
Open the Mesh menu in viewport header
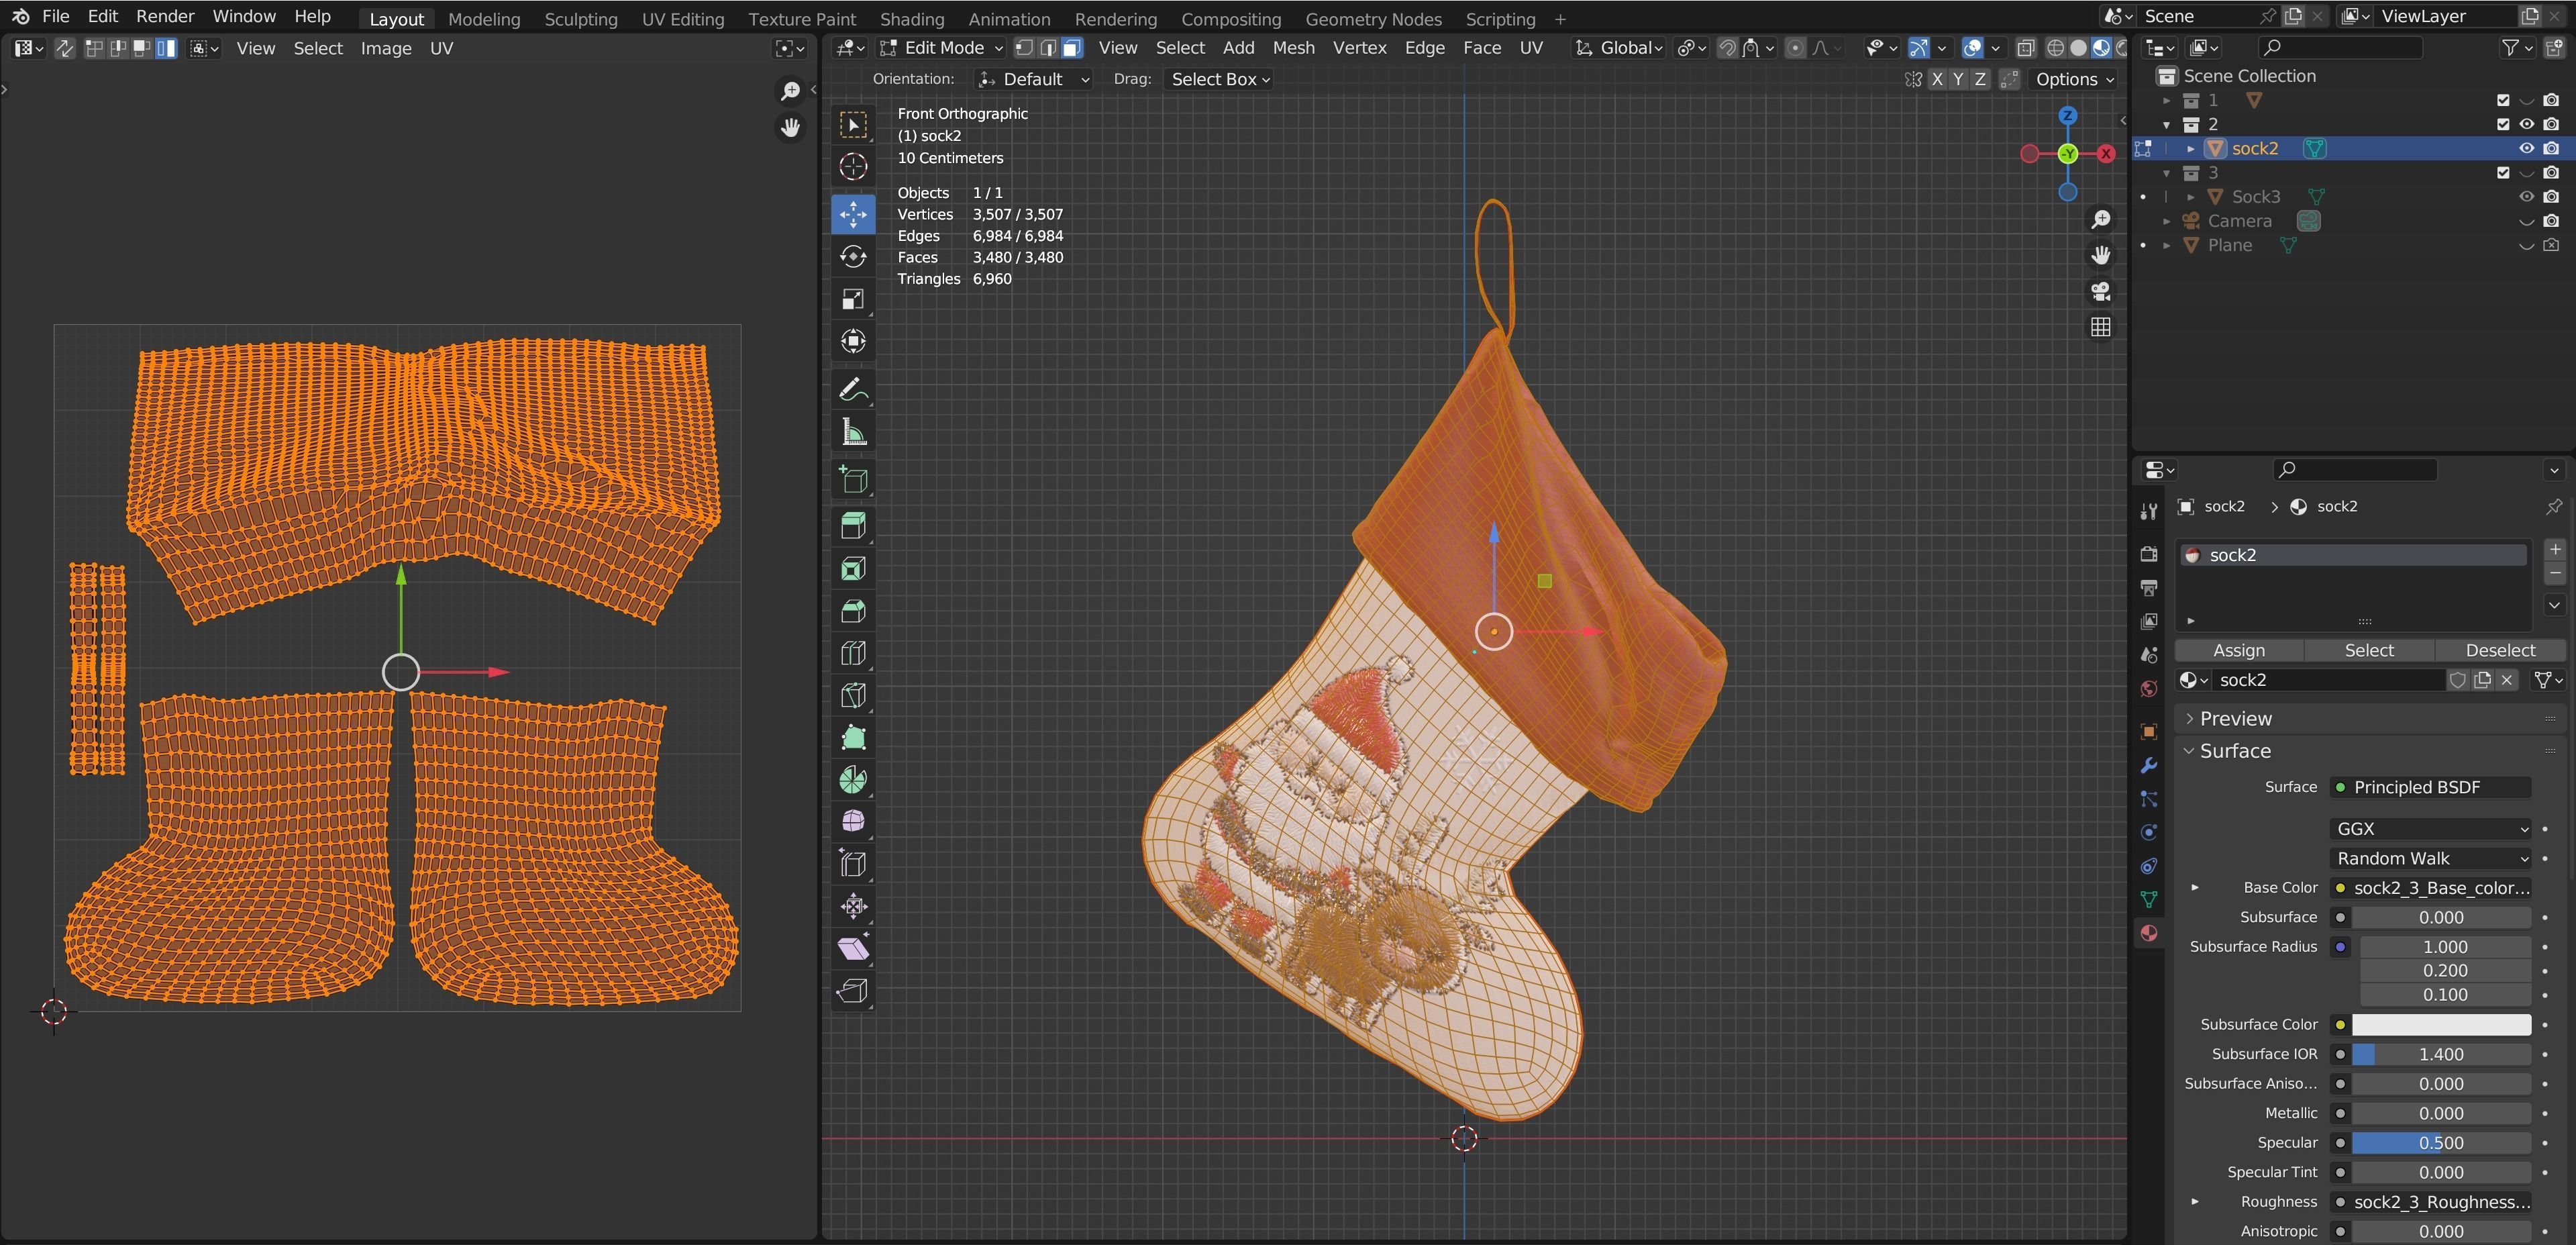pos(1293,48)
